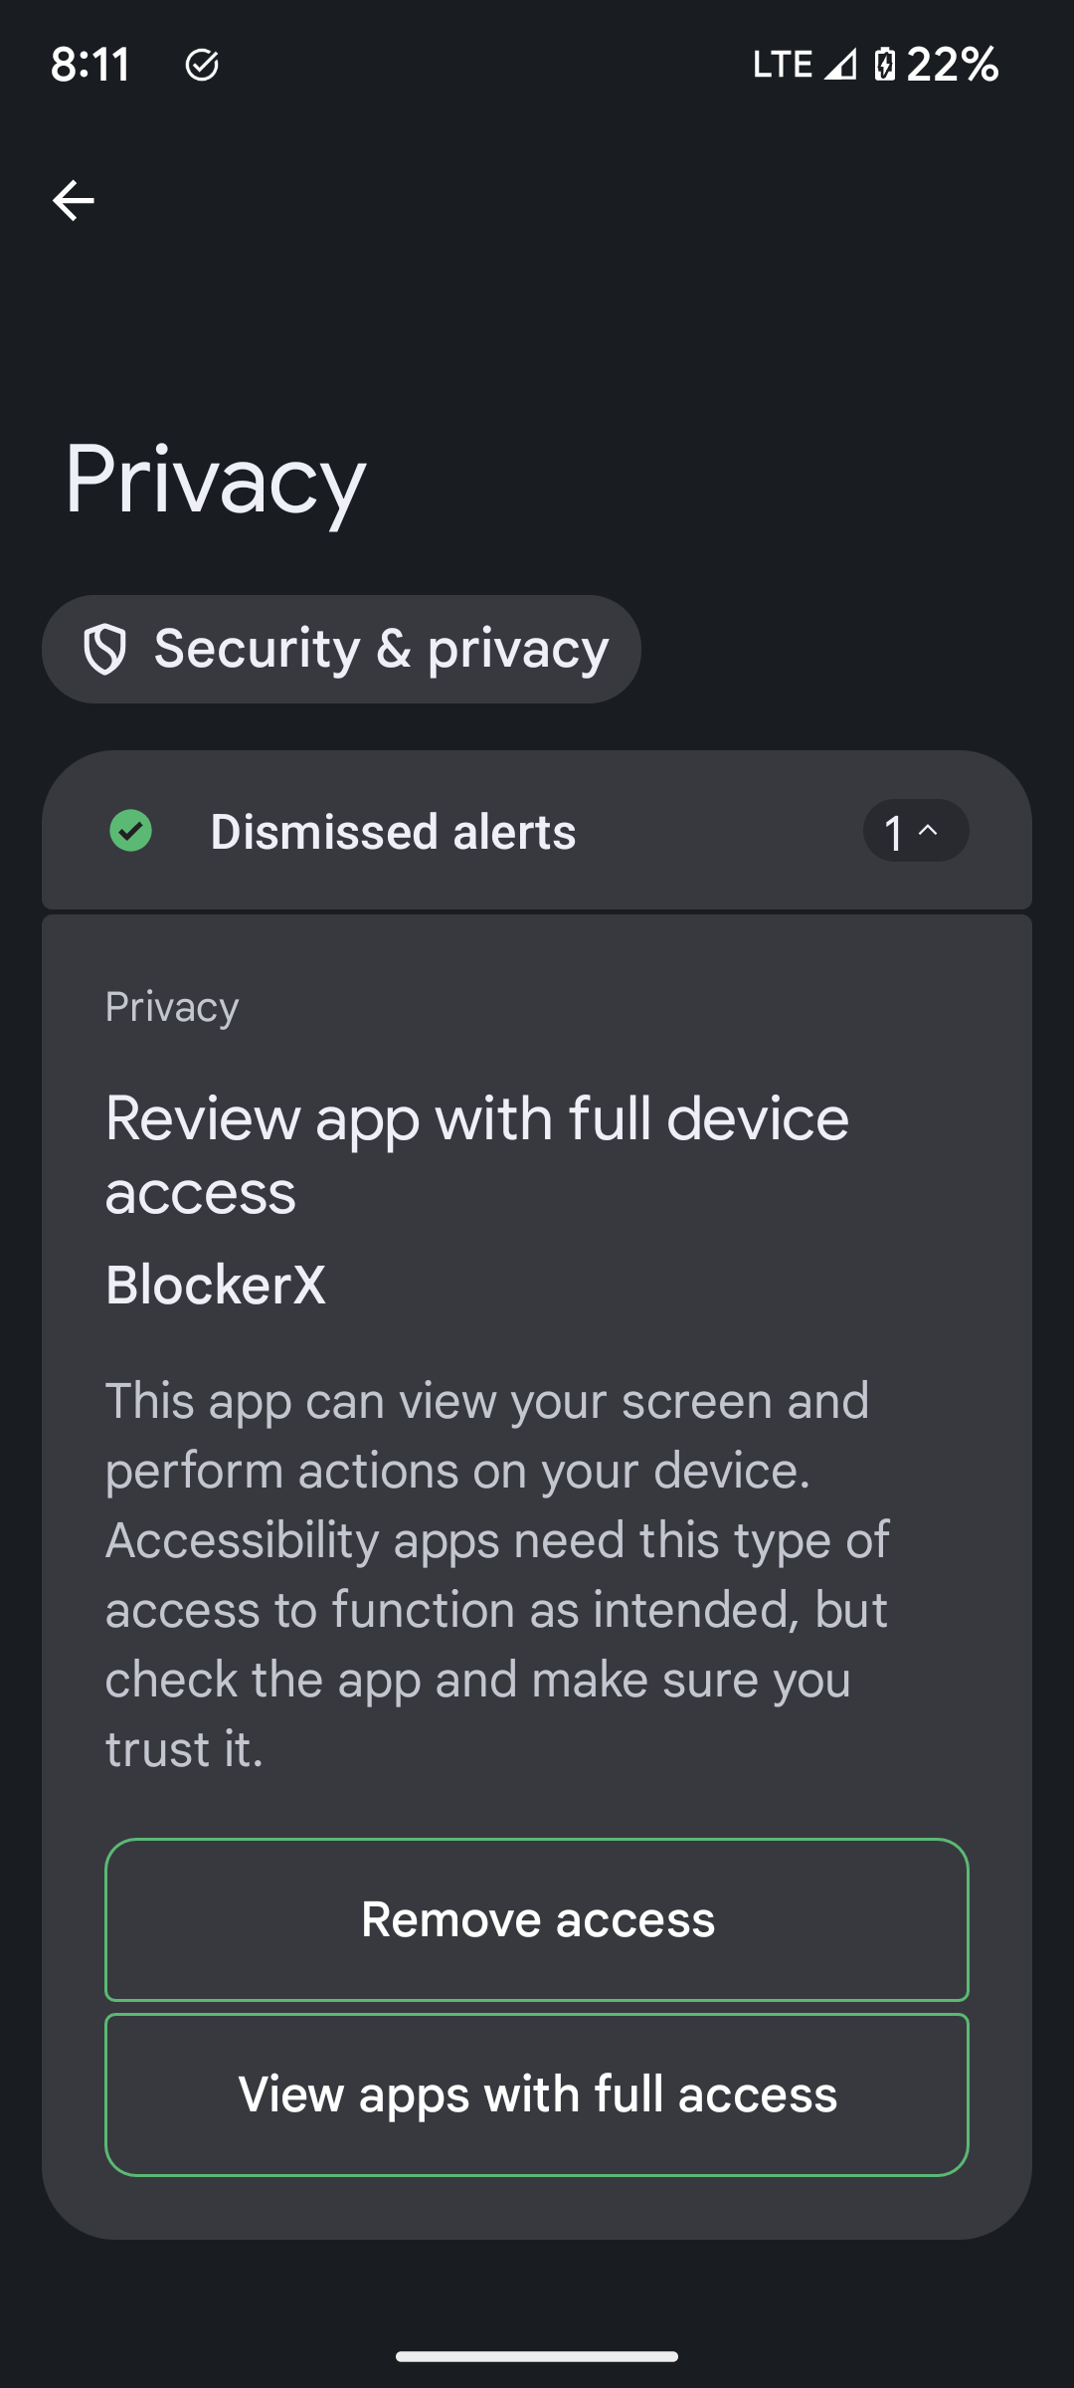This screenshot has width=1074, height=2388.
Task: Open View apps with full access
Action: tap(537, 2094)
